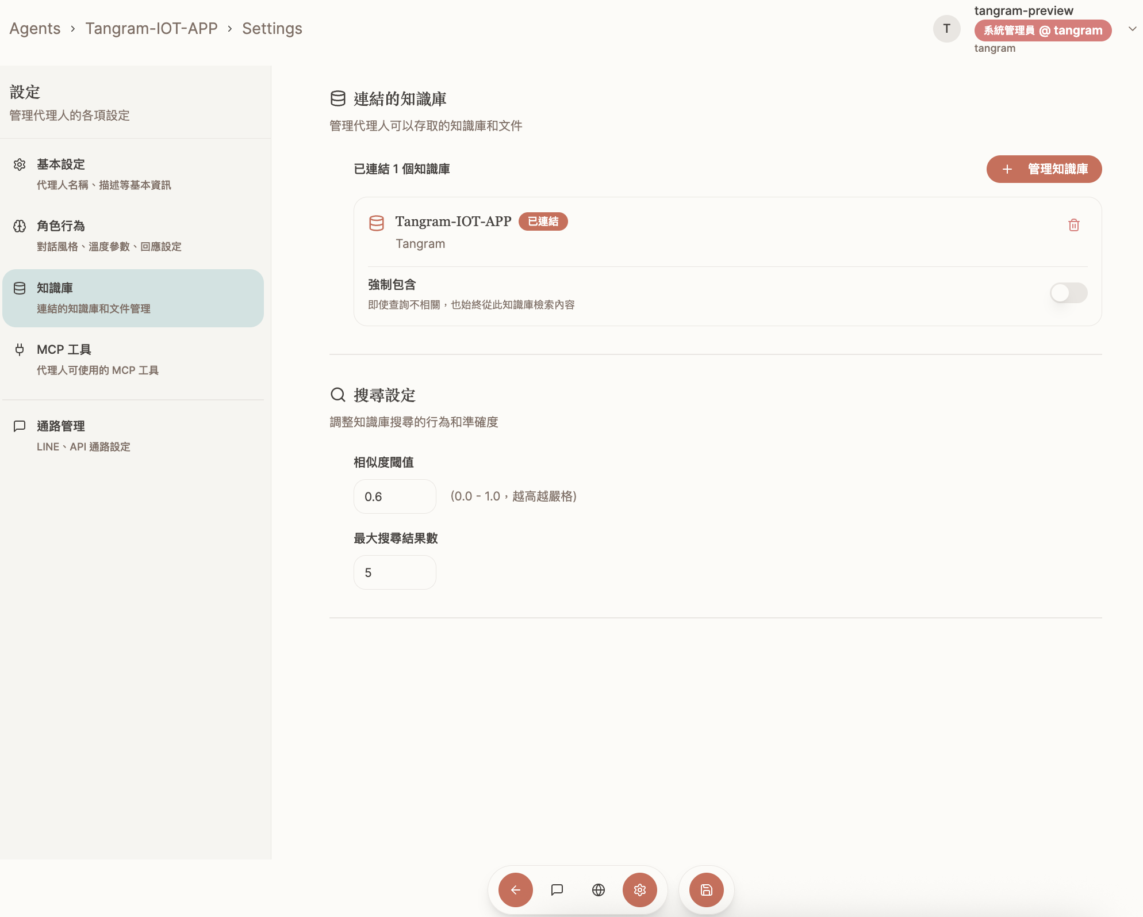Click the 相似度閾值 input field
This screenshot has width=1143, height=917.
point(394,496)
